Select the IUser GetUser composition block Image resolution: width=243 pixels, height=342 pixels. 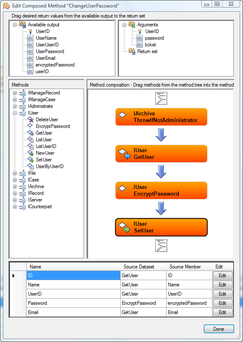coord(161,153)
